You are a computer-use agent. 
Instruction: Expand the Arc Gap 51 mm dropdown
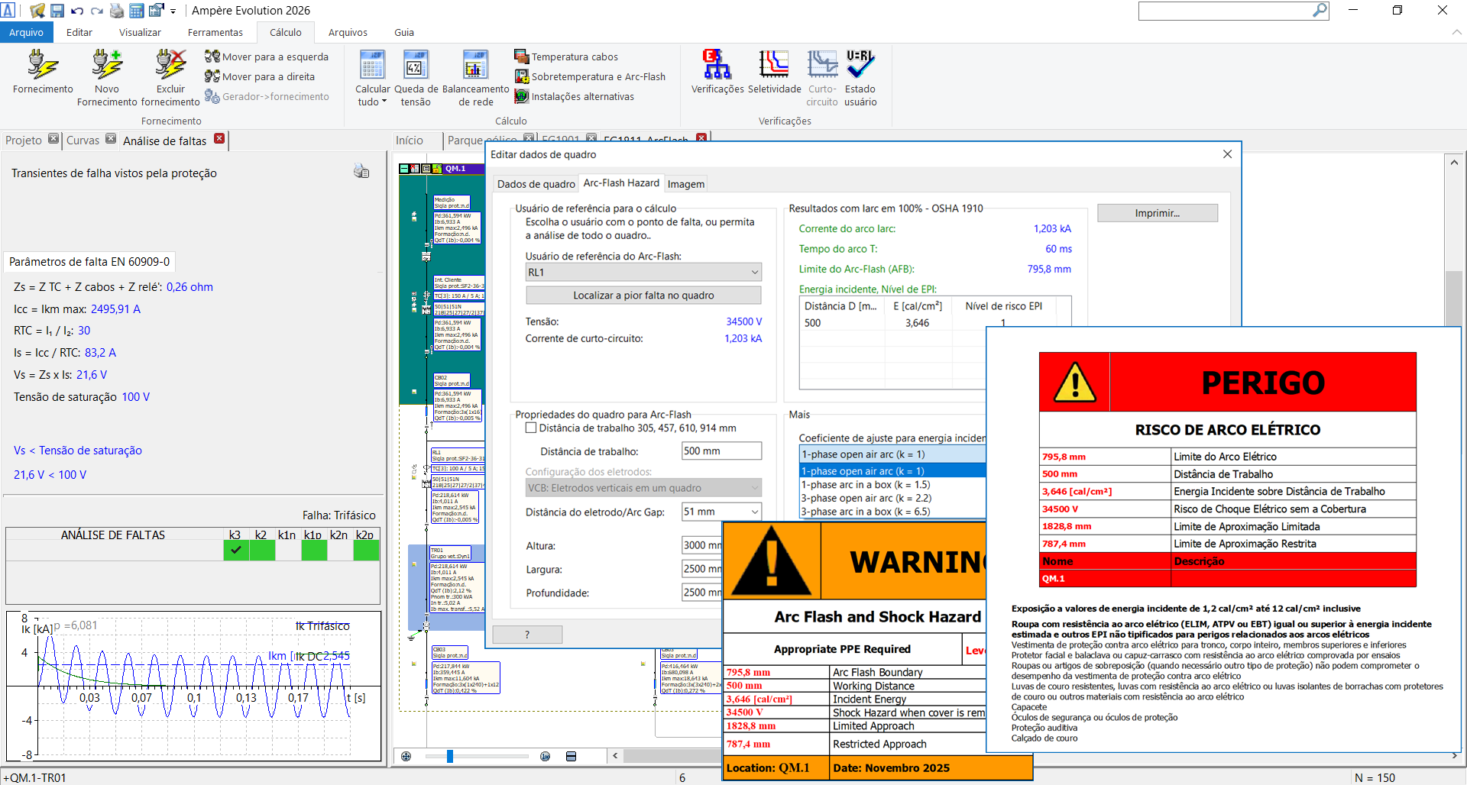(754, 512)
